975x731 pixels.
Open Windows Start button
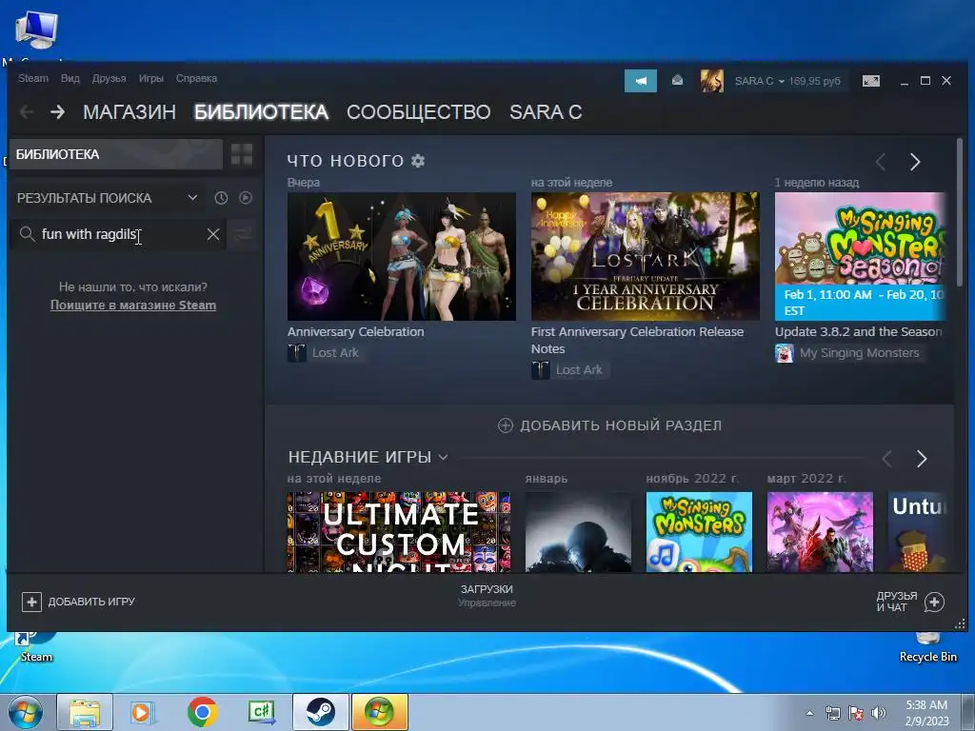click(25, 712)
